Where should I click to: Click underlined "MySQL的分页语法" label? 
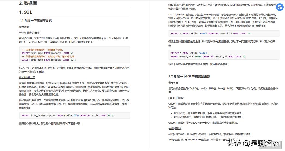point(29,33)
